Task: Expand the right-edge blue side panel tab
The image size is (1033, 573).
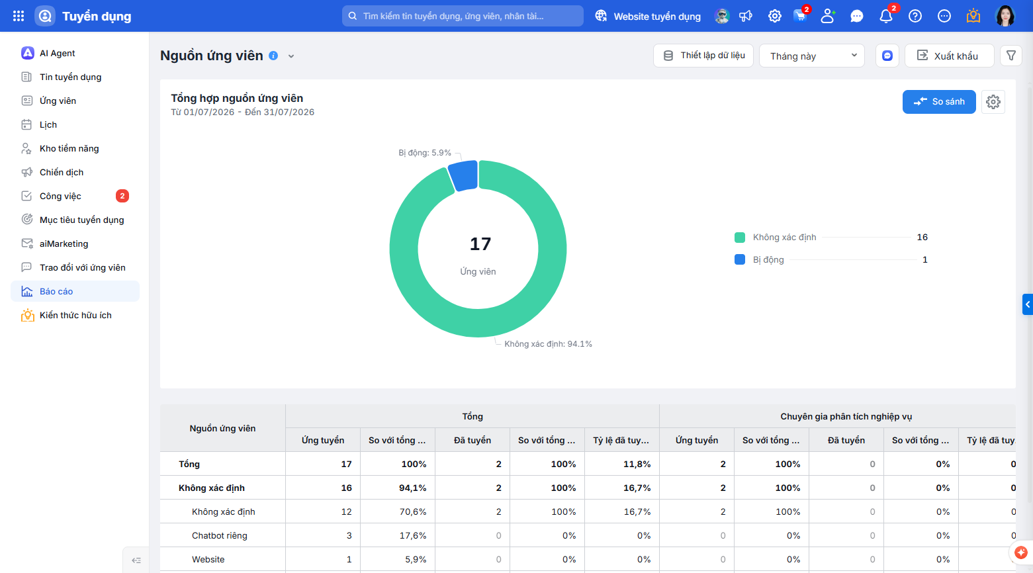Action: tap(1028, 304)
